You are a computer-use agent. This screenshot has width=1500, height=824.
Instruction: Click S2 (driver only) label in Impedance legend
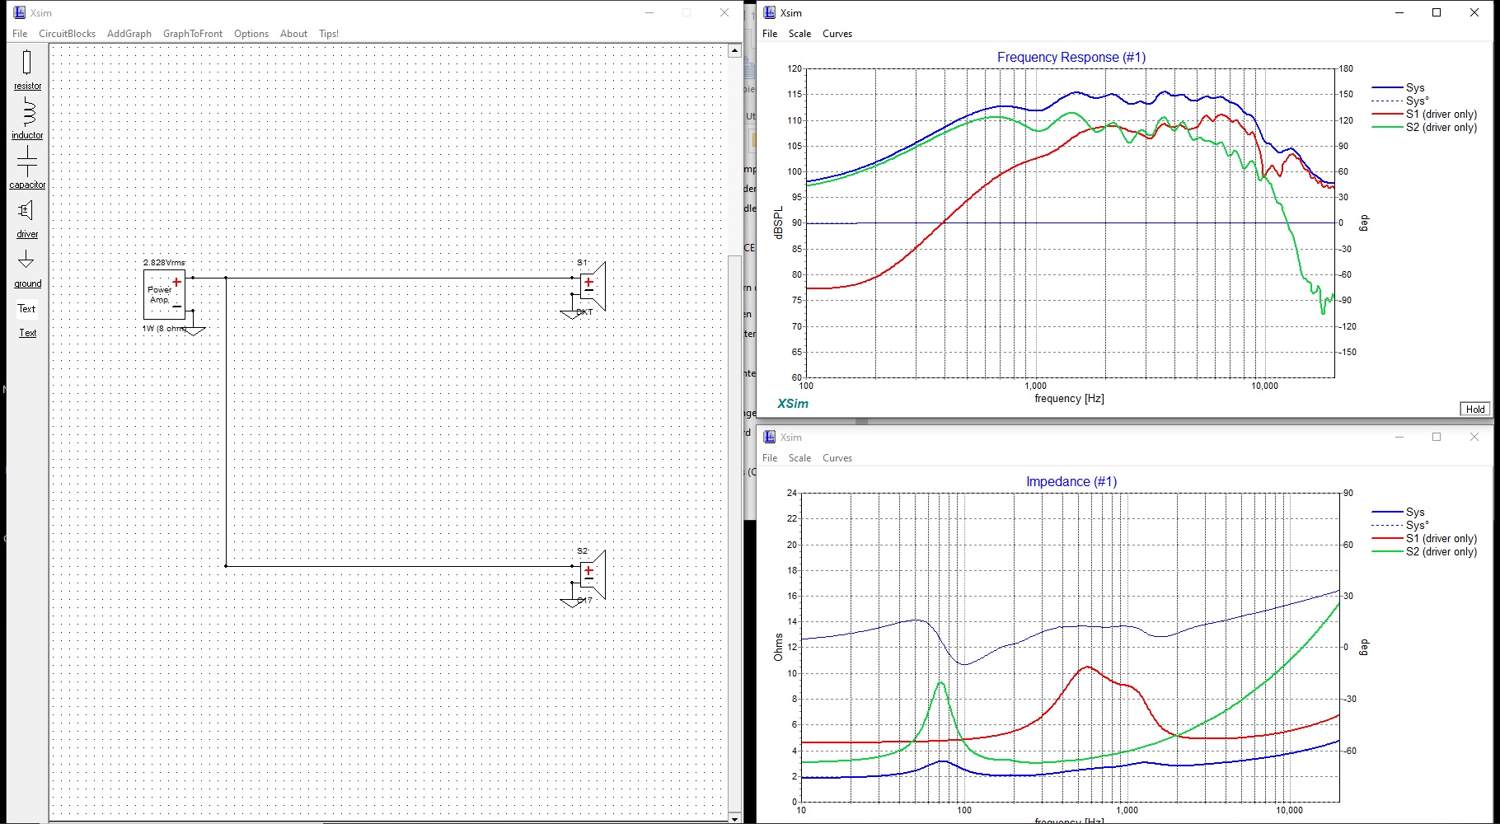click(x=1441, y=551)
